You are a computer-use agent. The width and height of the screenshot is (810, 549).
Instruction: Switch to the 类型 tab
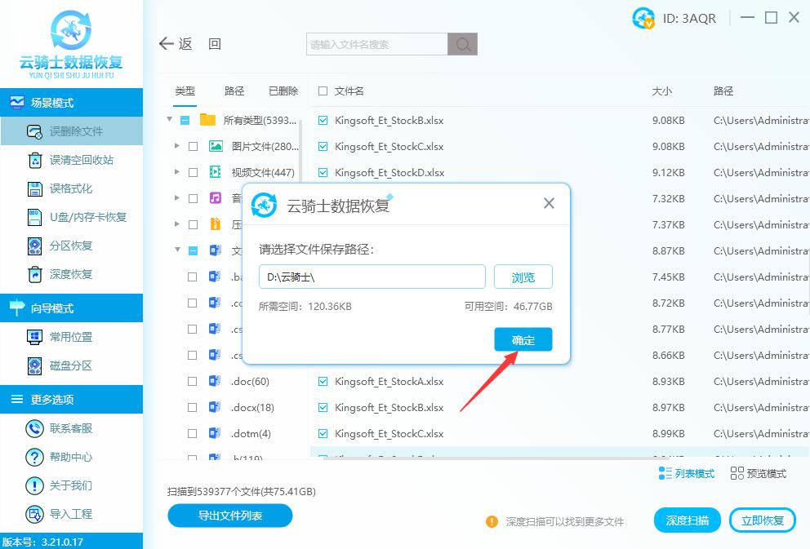pos(185,91)
